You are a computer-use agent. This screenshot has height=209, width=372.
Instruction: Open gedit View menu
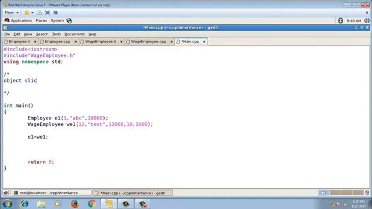point(28,34)
